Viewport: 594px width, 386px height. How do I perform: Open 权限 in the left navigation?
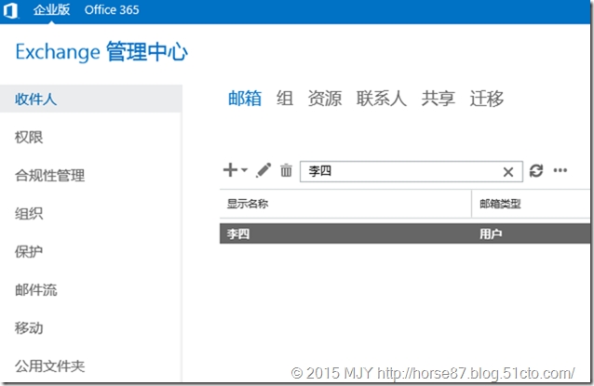click(29, 138)
